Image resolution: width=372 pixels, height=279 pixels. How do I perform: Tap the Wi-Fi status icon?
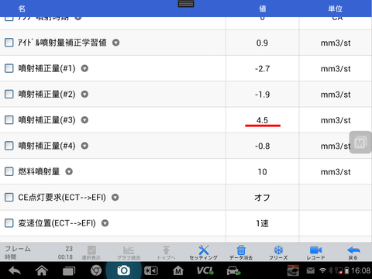[323, 270]
